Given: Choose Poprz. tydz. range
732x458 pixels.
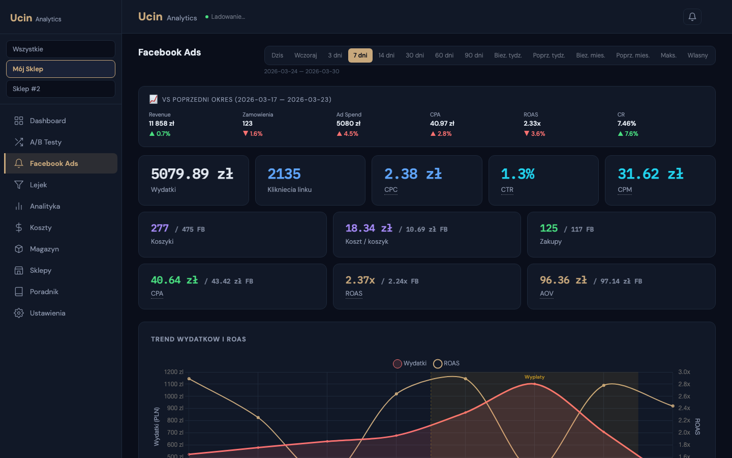Looking at the screenshot, I should tap(549, 55).
